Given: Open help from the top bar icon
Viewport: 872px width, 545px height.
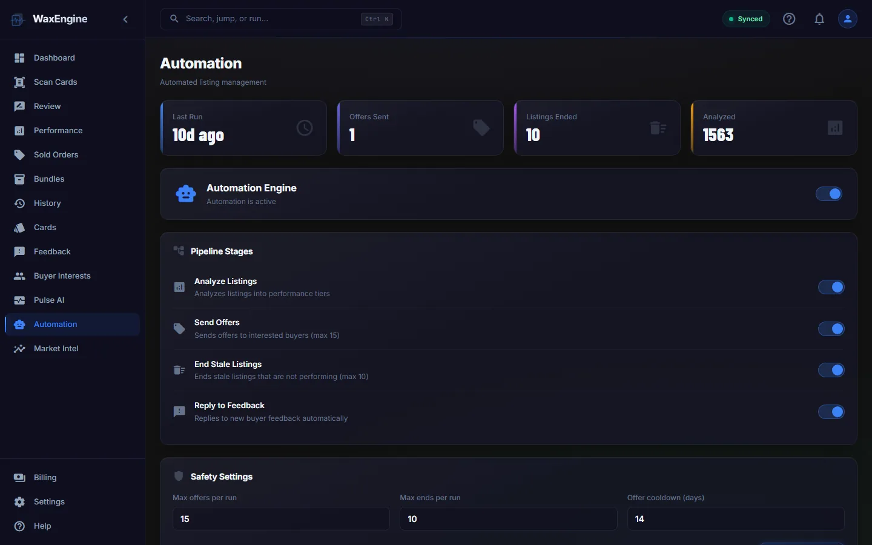Looking at the screenshot, I should [x=789, y=19].
